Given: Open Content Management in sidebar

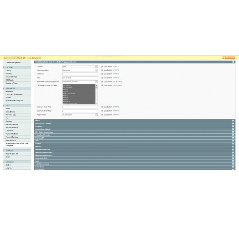Looking at the screenshot, I should click(13, 63).
